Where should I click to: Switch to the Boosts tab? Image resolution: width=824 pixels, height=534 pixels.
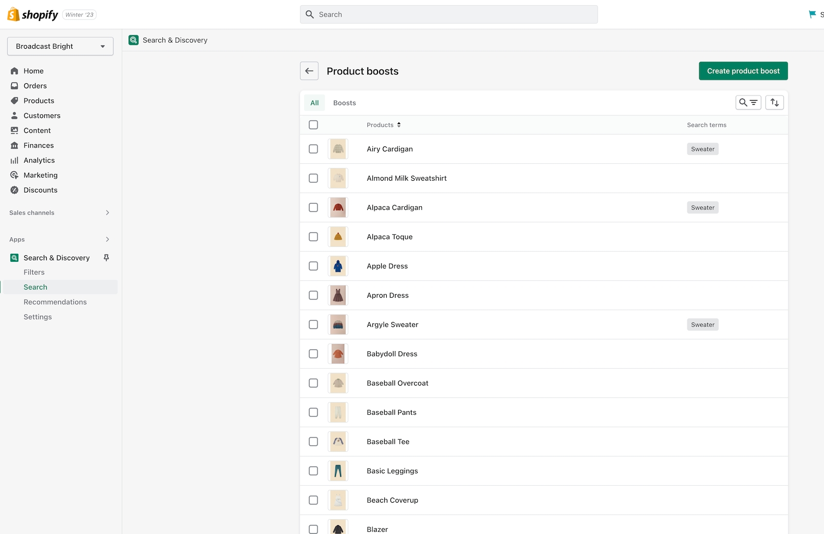tap(344, 103)
